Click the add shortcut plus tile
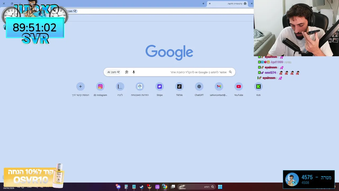This screenshot has width=339, height=191. (x=81, y=89)
